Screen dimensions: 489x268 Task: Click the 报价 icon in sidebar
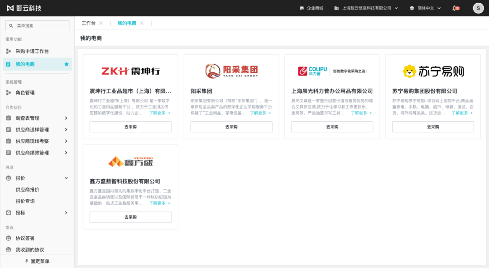pos(9,178)
